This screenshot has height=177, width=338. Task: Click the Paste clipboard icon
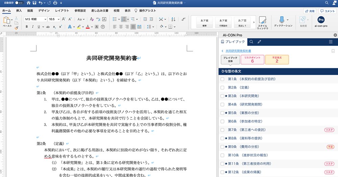point(7,20)
